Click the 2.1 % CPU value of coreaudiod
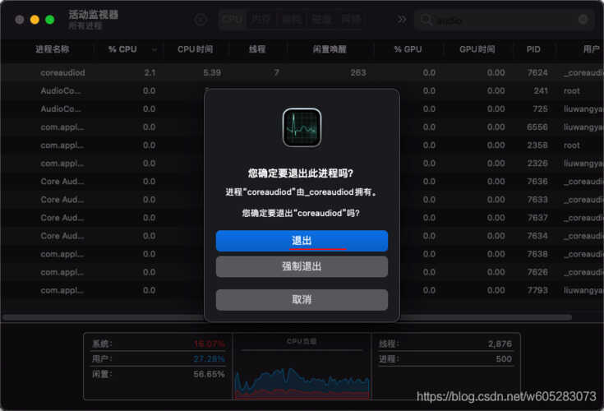This screenshot has width=604, height=411. coord(150,72)
